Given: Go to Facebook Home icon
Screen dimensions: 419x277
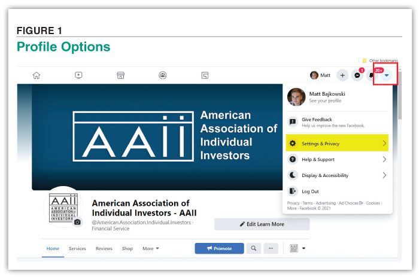Looking at the screenshot, I should 37,75.
